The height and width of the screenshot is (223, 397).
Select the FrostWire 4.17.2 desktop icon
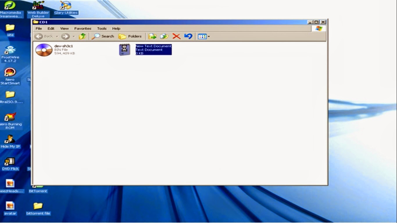pyautogui.click(x=10, y=54)
